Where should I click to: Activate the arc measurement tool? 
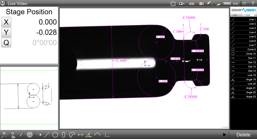click(x=97, y=134)
